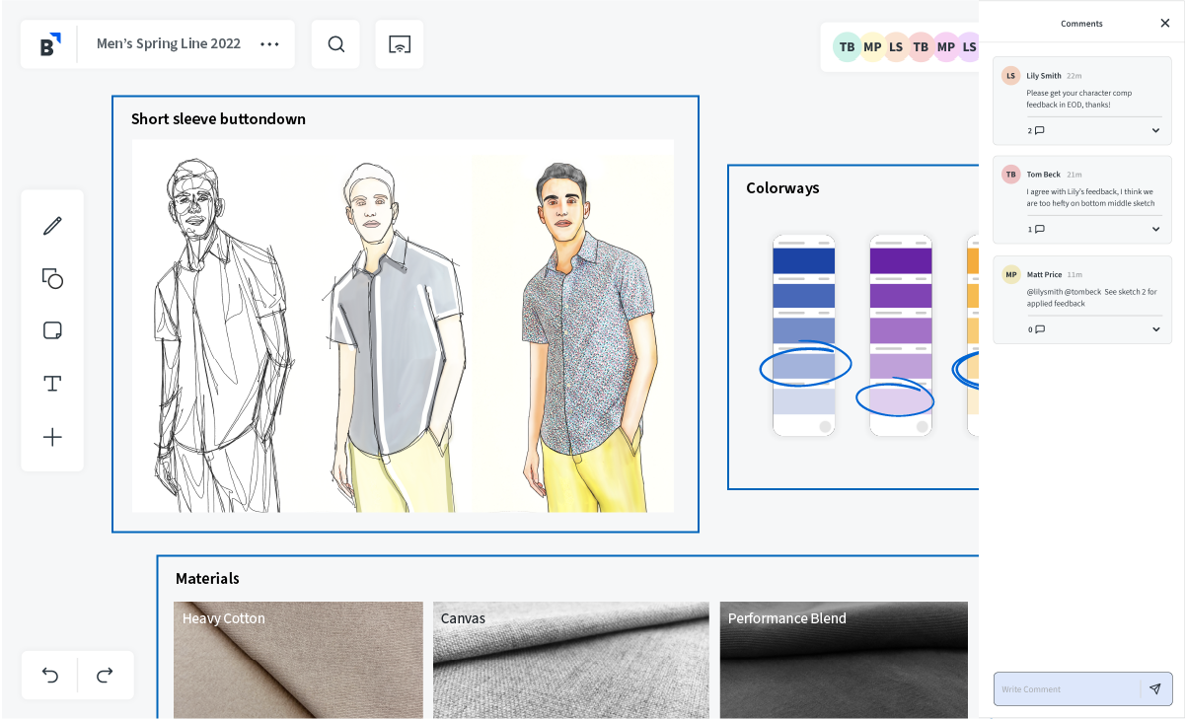Click the medium purple swatch, third in purple palette
Image resolution: width=1185 pixels, height=719 pixels.
(x=900, y=330)
